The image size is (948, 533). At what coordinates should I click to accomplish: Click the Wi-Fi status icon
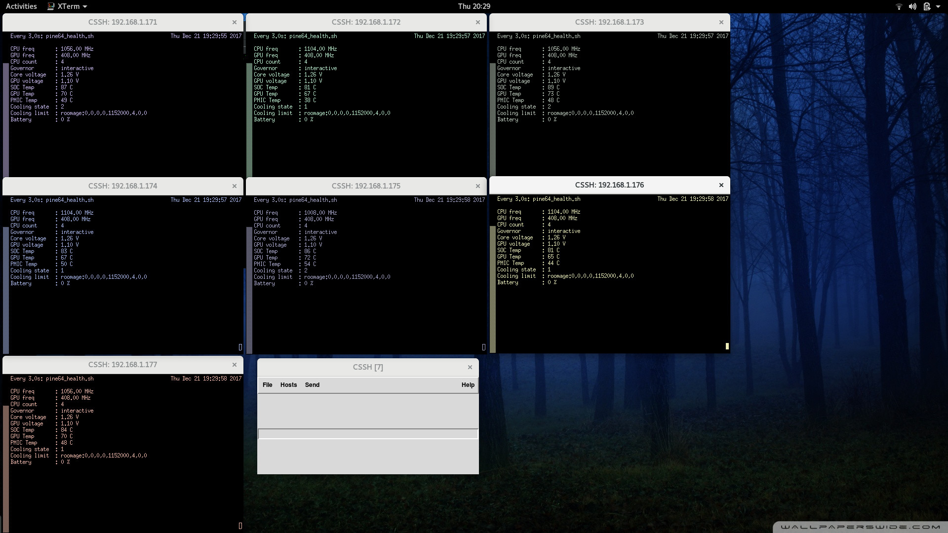(899, 6)
